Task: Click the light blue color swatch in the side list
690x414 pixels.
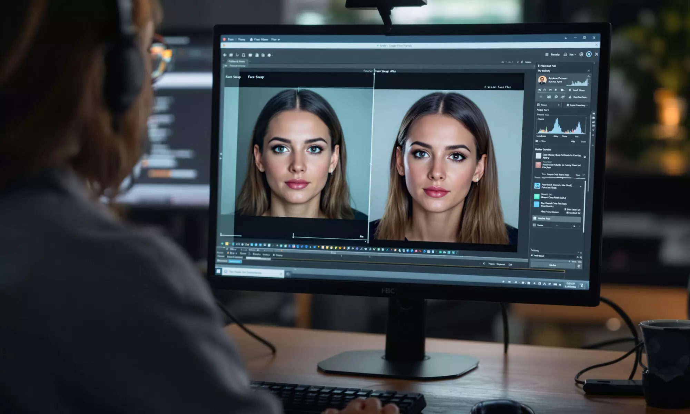Action: [x=536, y=204]
